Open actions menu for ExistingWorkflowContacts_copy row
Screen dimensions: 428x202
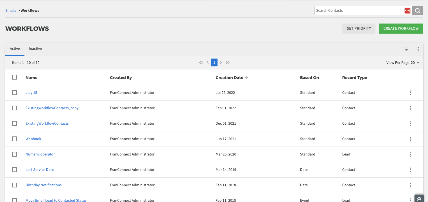pyautogui.click(x=411, y=108)
